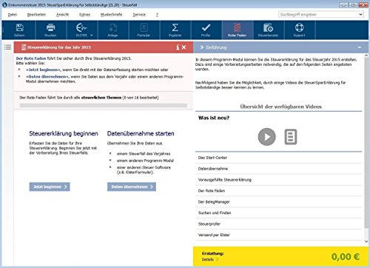This screenshot has width=370, height=268.
Task: Collapse the Einführung panel
Action: coord(360,47)
